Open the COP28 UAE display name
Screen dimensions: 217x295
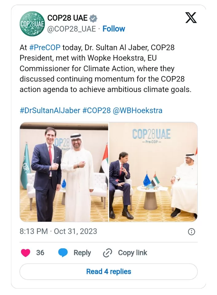pos(67,18)
